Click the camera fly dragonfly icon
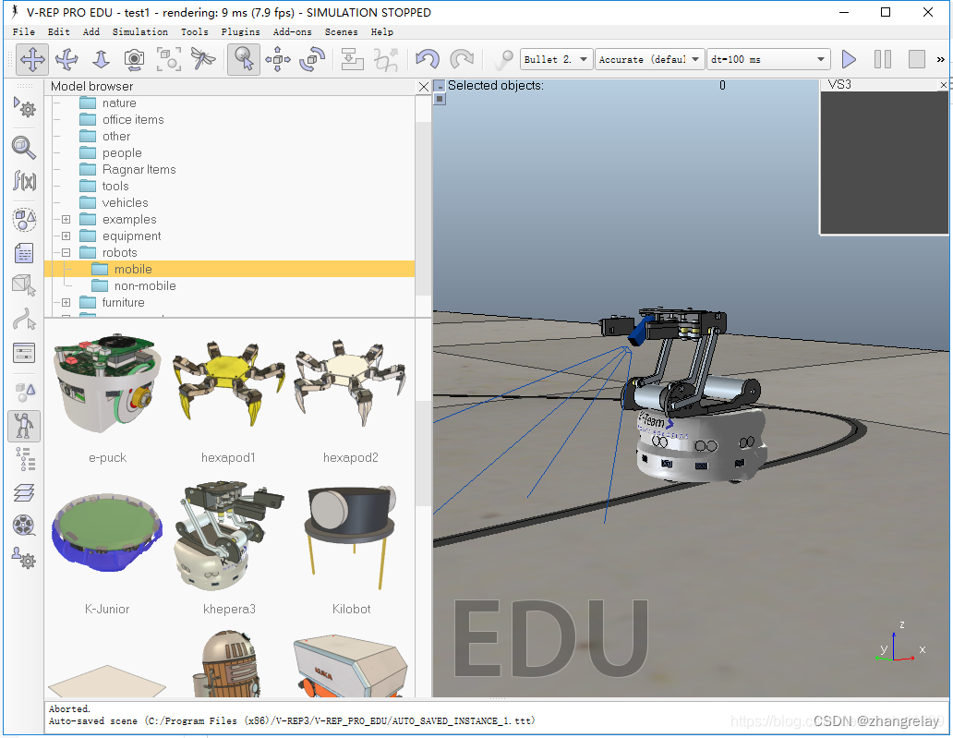The height and width of the screenshot is (738, 953). tap(203, 59)
